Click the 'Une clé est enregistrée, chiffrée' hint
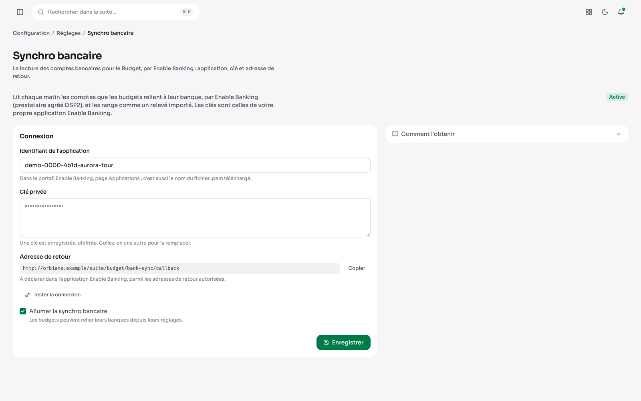 105,243
